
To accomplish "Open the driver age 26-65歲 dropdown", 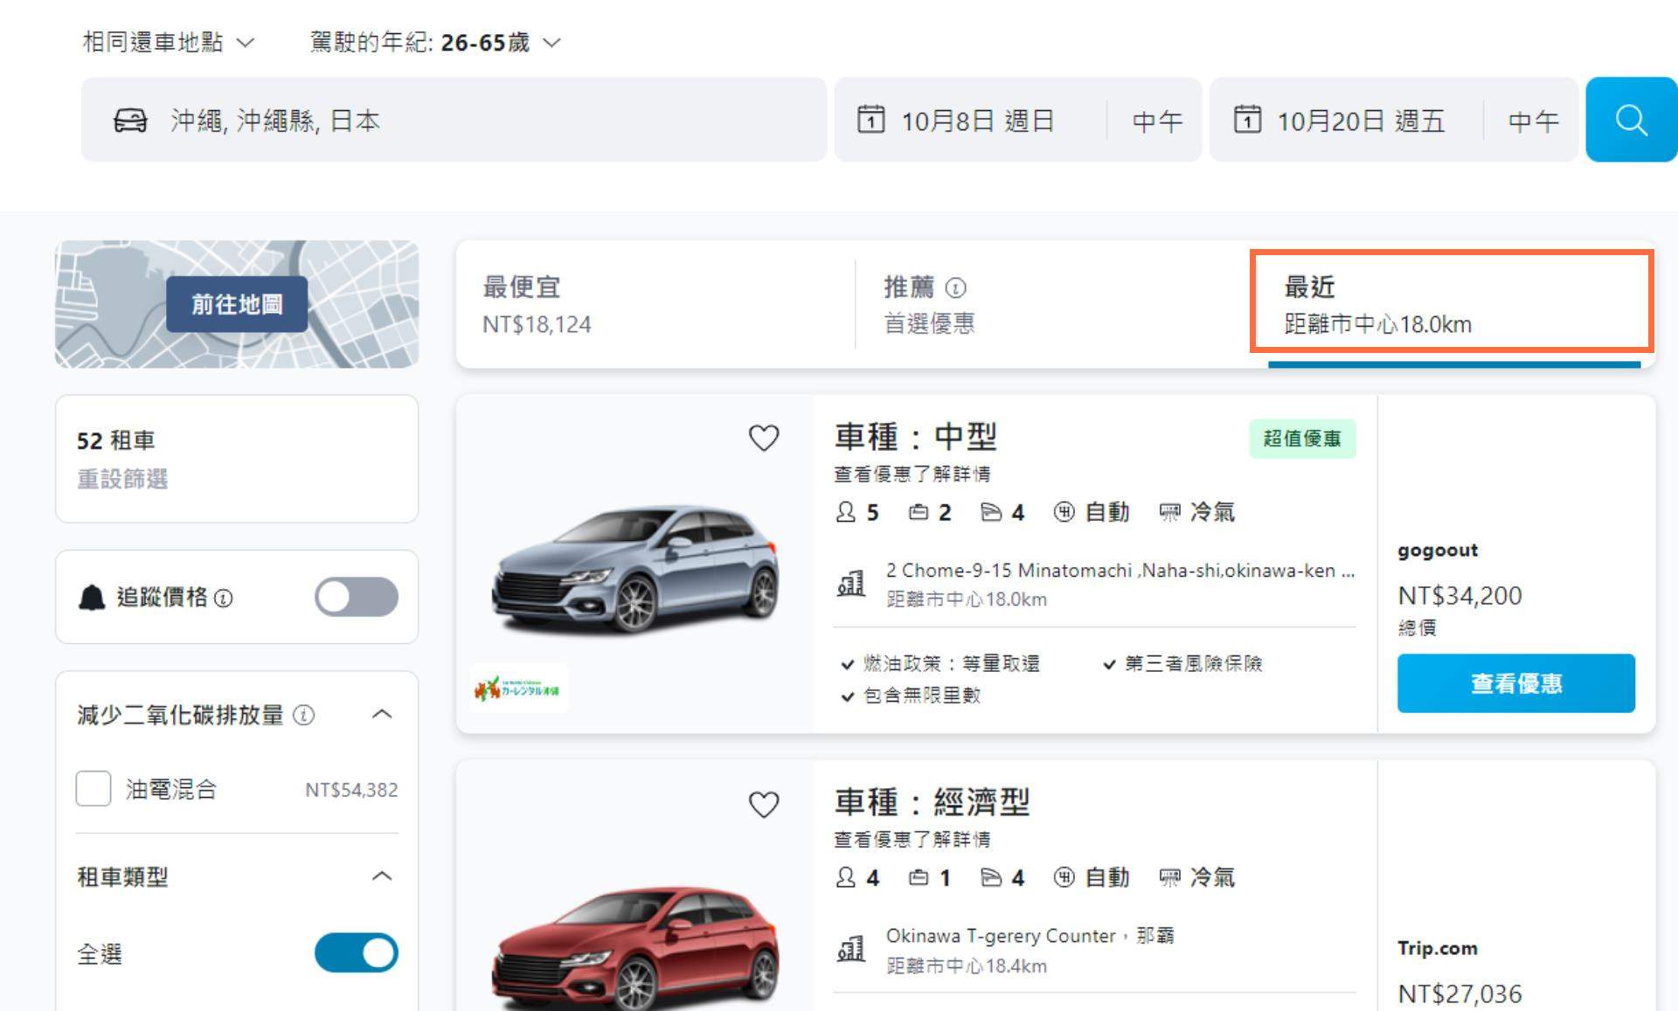I will click(434, 42).
